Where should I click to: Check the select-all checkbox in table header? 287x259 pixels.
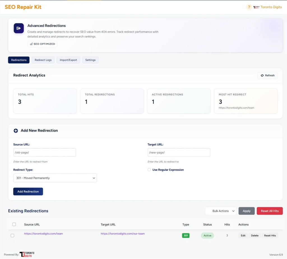click(14, 224)
